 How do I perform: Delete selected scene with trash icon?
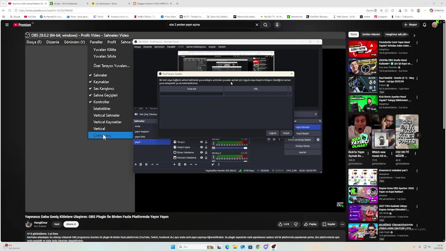coord(141,164)
